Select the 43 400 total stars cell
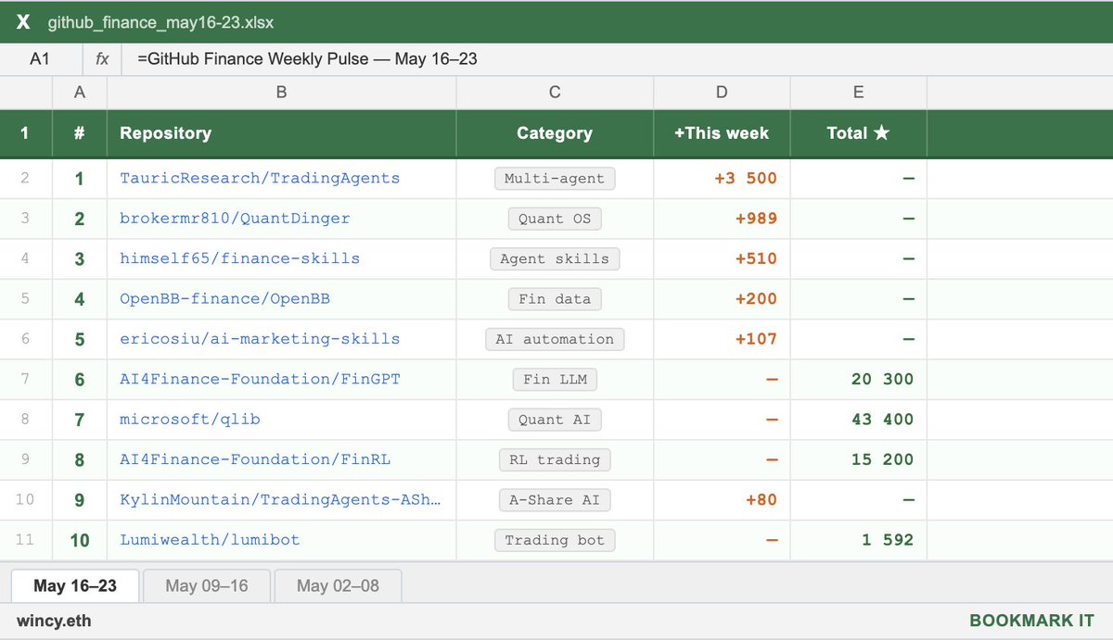This screenshot has height=640, width=1113. pos(858,420)
